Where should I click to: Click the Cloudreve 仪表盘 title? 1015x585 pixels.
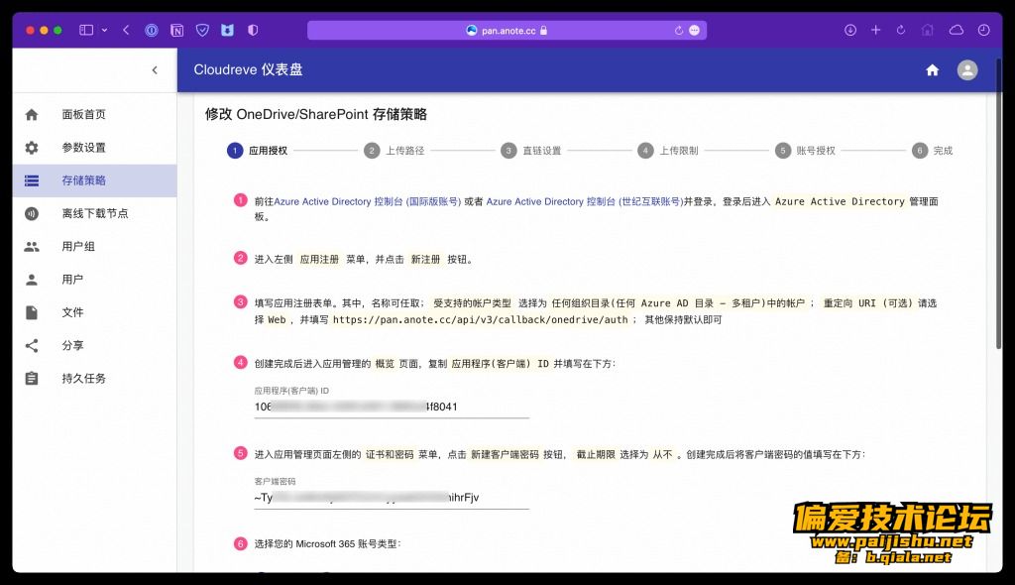(248, 69)
